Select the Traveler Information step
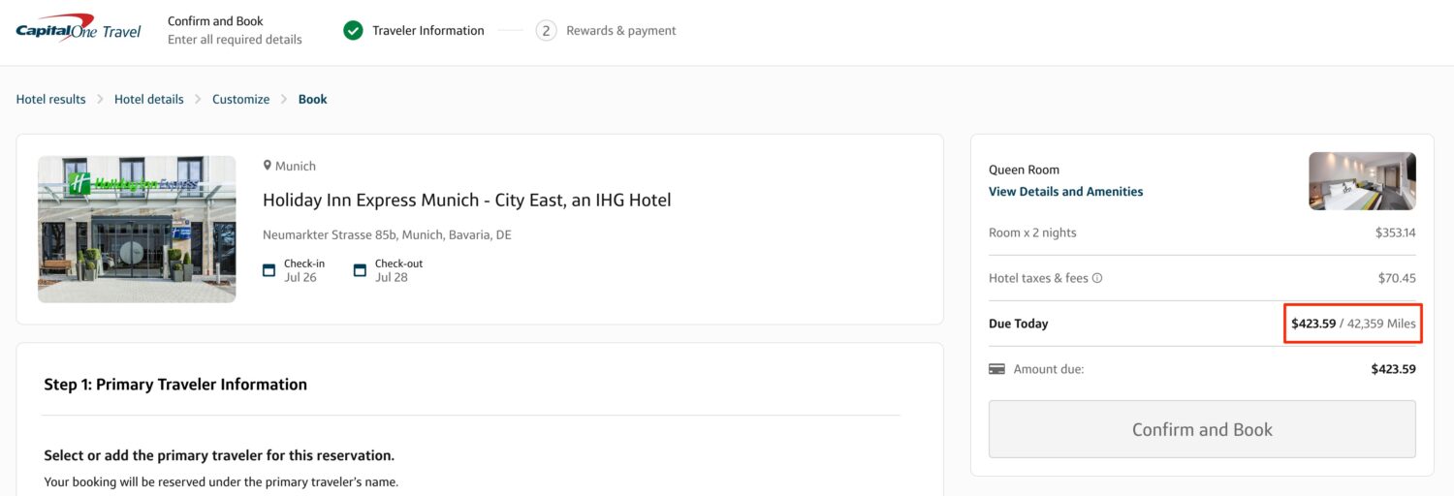1454x496 pixels. 428,31
